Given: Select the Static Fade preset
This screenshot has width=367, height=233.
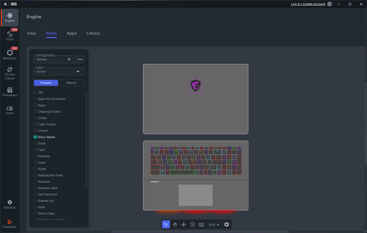Looking at the screenshot, I should click(x=44, y=213).
